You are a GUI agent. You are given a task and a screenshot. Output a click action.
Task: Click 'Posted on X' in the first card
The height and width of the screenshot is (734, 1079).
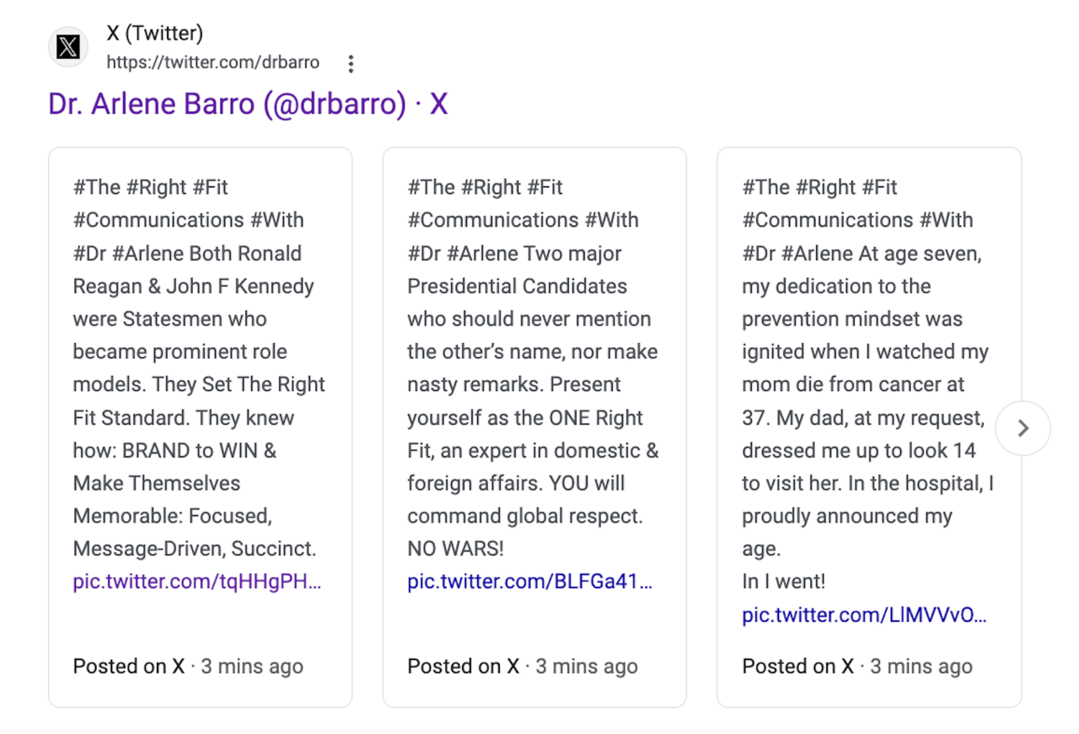coord(129,667)
